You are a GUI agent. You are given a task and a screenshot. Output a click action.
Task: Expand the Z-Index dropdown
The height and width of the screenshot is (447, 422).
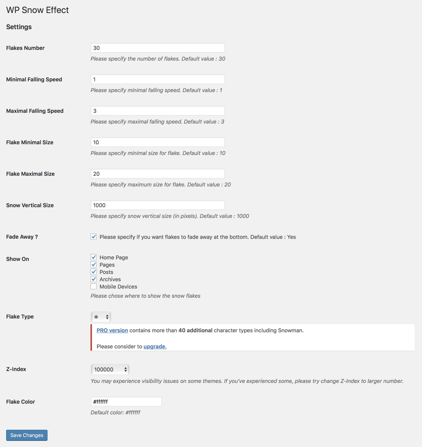110,369
